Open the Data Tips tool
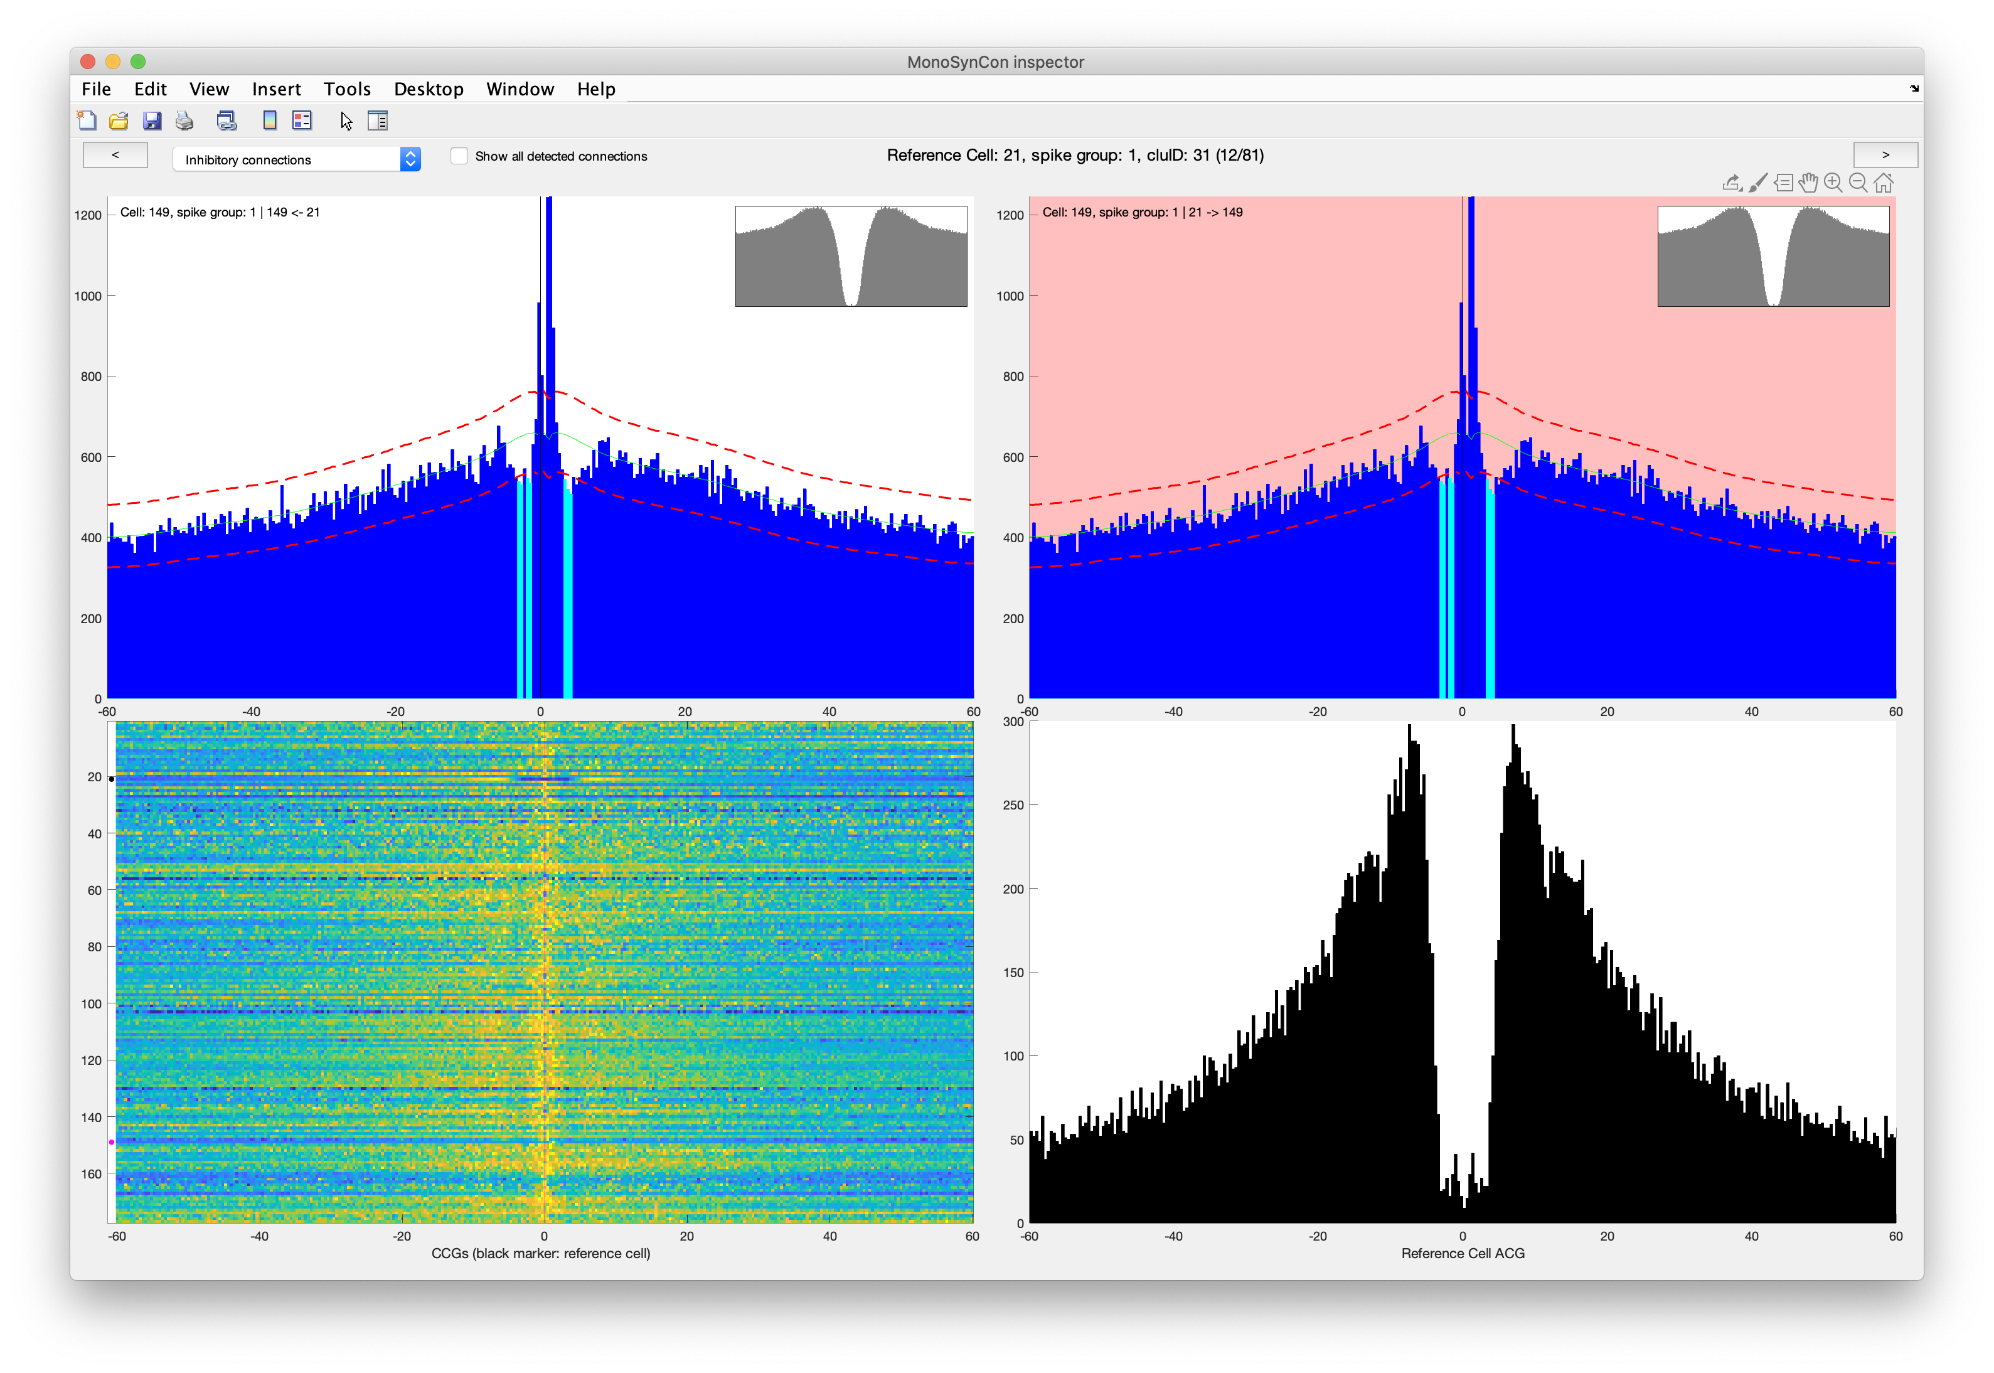Viewport: 1994px width, 1373px height. 1784,183
